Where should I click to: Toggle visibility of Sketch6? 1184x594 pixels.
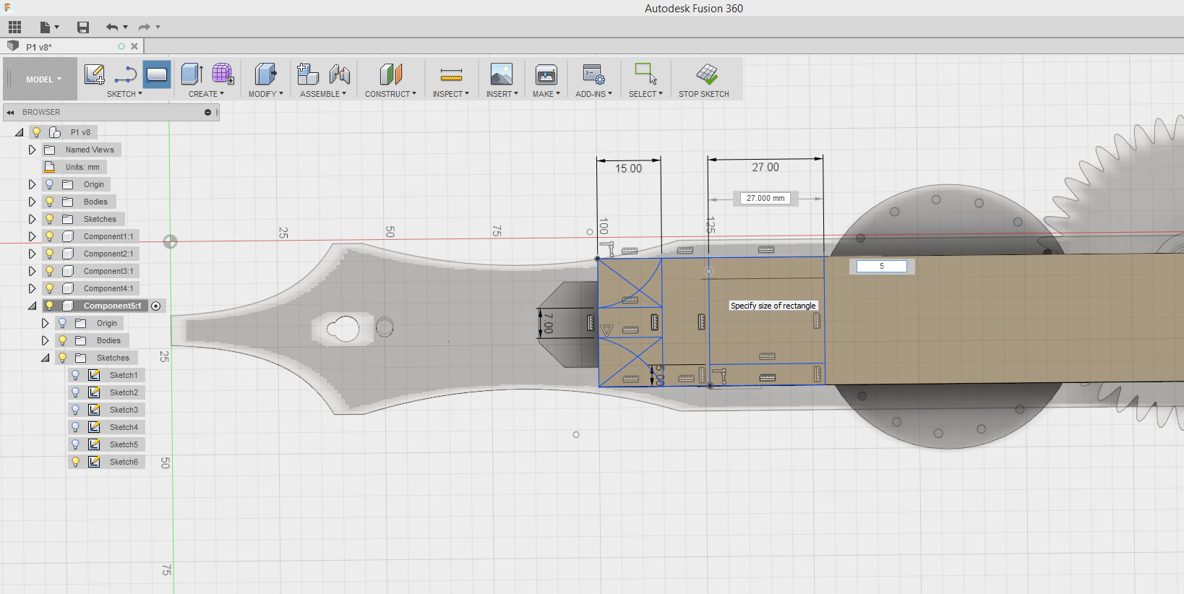pyautogui.click(x=75, y=462)
